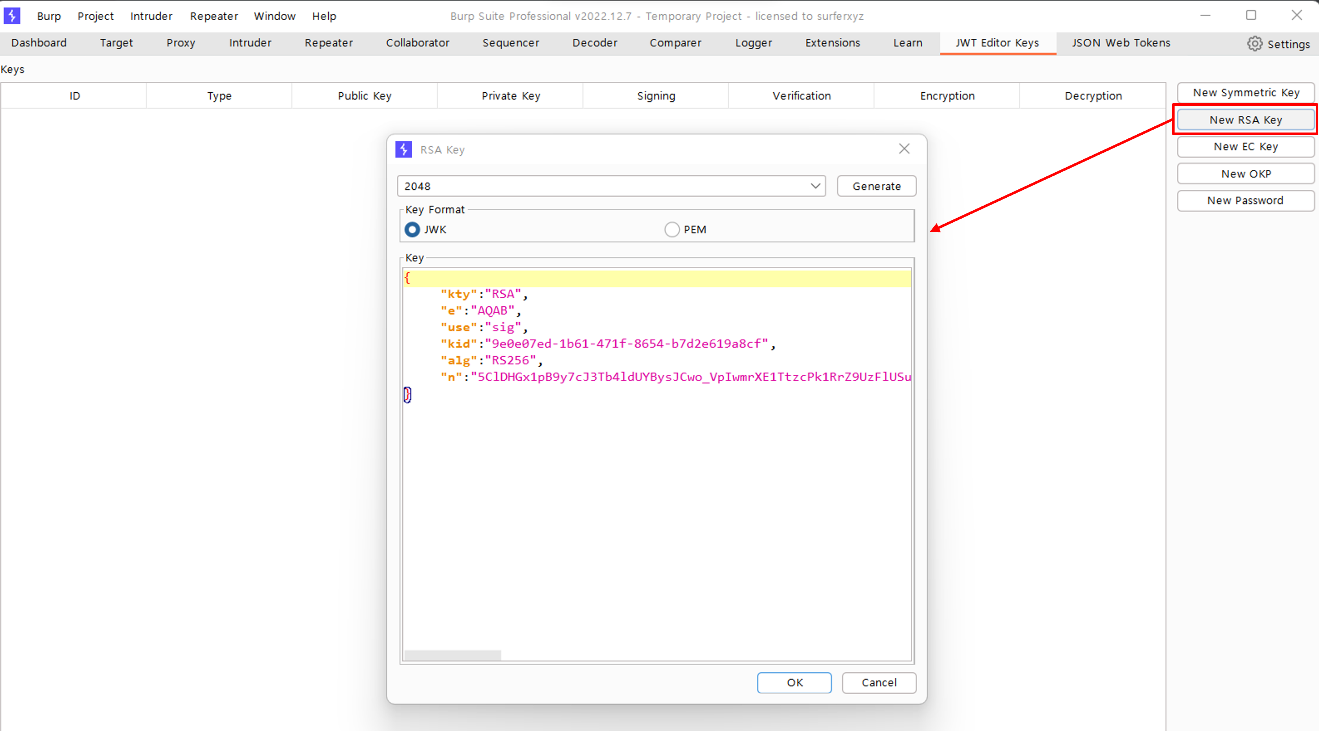This screenshot has width=1319, height=731.
Task: Confirm the RSA key with OK
Action: point(794,682)
